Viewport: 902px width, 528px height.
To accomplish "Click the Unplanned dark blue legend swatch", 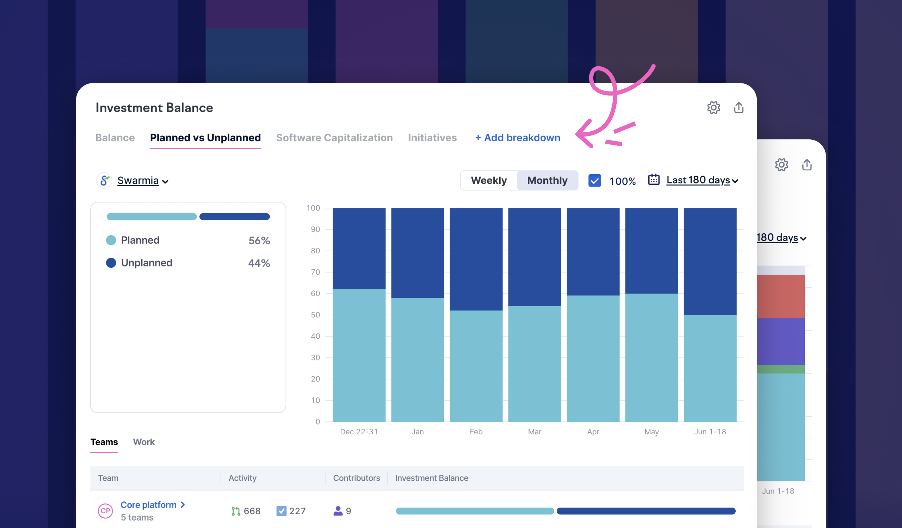I will pyautogui.click(x=111, y=263).
